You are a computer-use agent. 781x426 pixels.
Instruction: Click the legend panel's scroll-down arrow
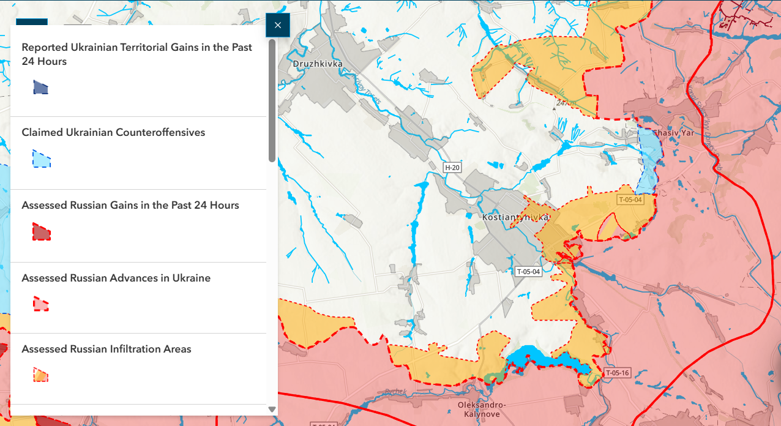pyautogui.click(x=272, y=409)
